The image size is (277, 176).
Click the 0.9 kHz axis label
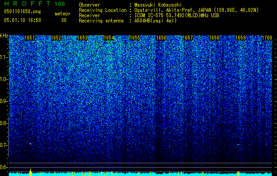tap(4, 101)
